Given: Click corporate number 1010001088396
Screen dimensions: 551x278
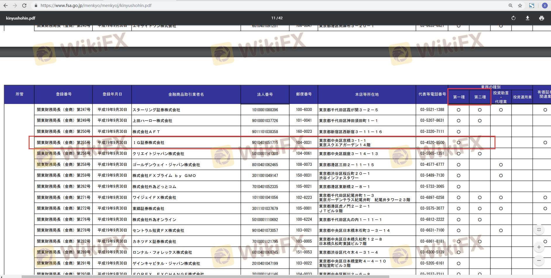Looking at the screenshot, I should [x=265, y=110].
